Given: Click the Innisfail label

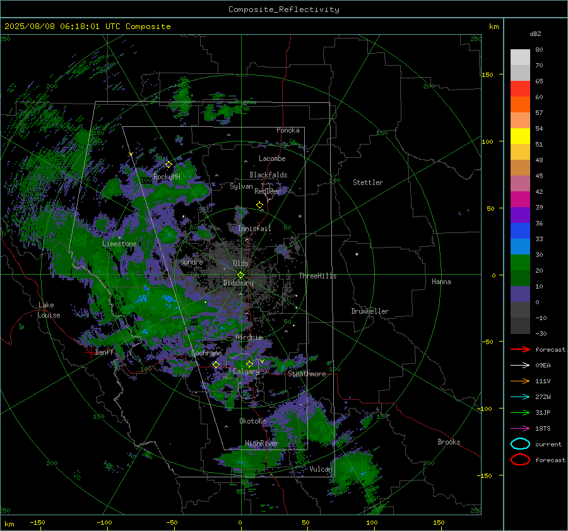Looking at the screenshot, I should click(254, 229).
